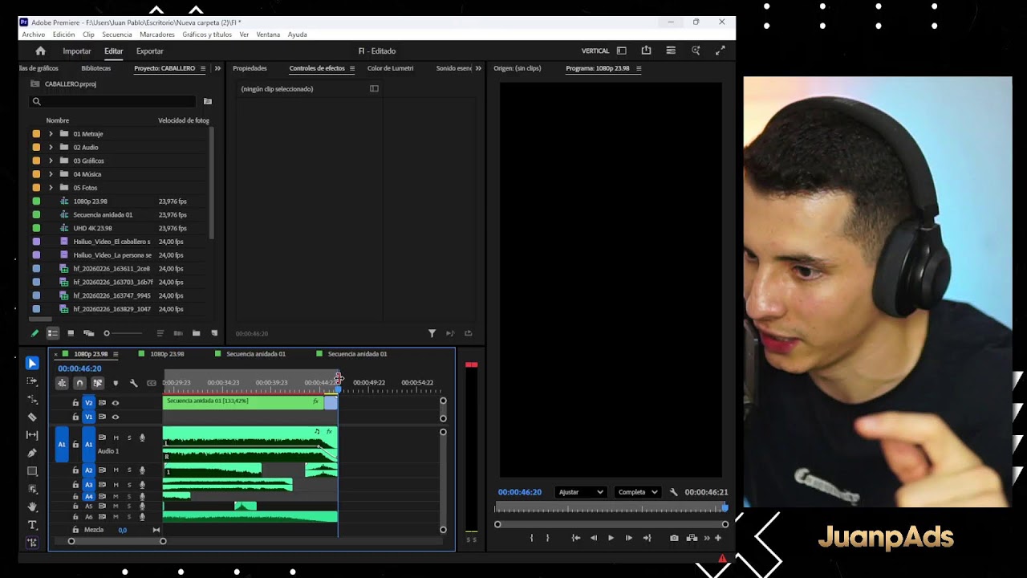This screenshot has width=1027, height=578.
Task: Mute audio track A1
Action: point(116,438)
